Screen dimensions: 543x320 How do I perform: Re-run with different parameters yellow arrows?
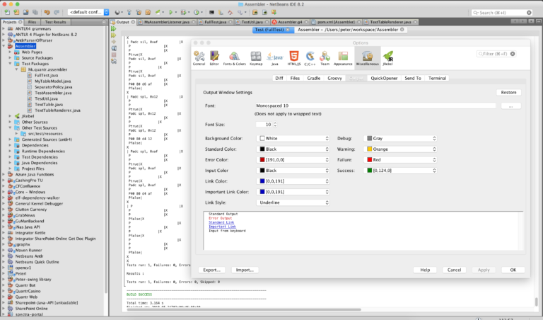click(114, 35)
